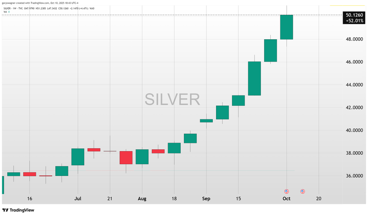Click the Aug label on the time axis
The width and height of the screenshot is (368, 216).
pos(142,198)
